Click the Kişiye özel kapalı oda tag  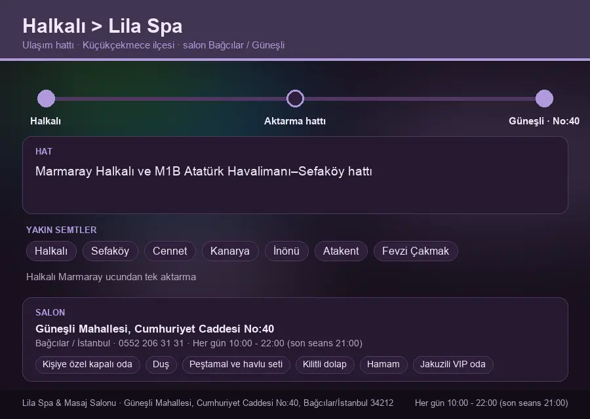87,365
